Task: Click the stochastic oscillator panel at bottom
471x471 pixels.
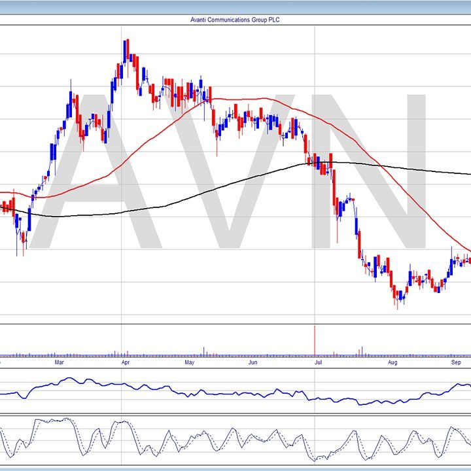Action: click(235, 442)
